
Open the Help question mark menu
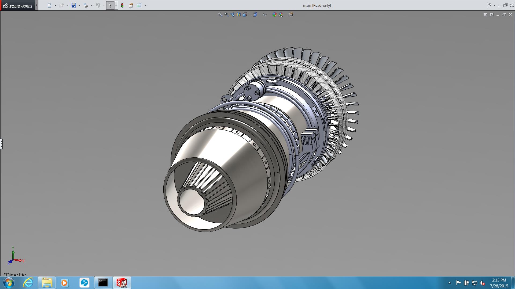[x=490, y=5]
